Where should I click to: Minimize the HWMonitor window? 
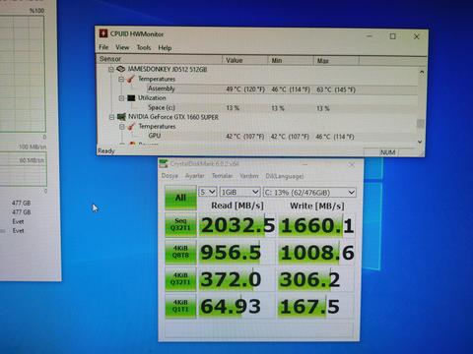pos(370,35)
